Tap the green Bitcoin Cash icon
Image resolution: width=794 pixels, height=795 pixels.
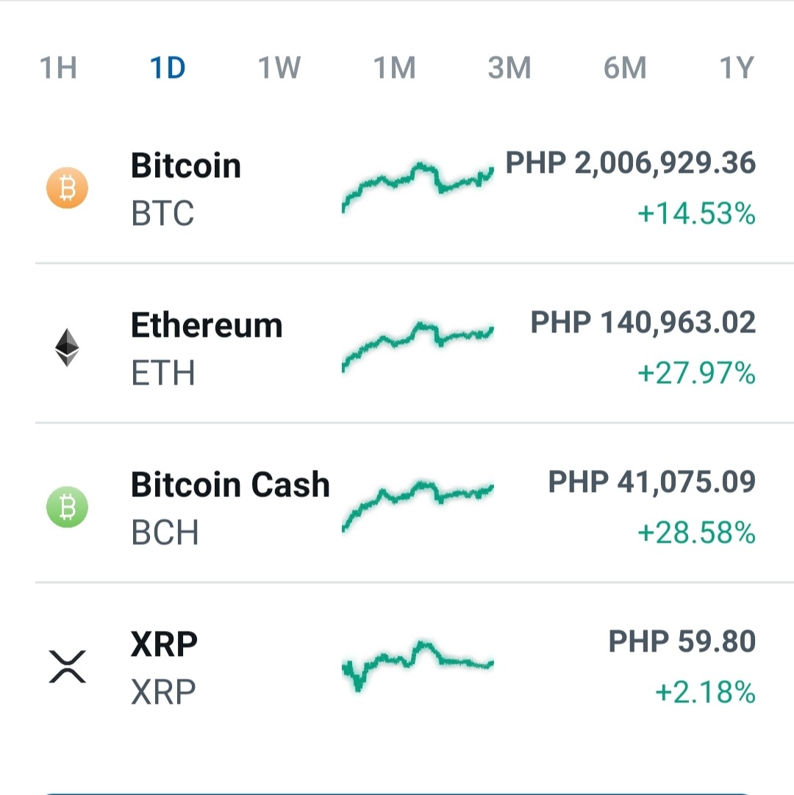coord(68,507)
